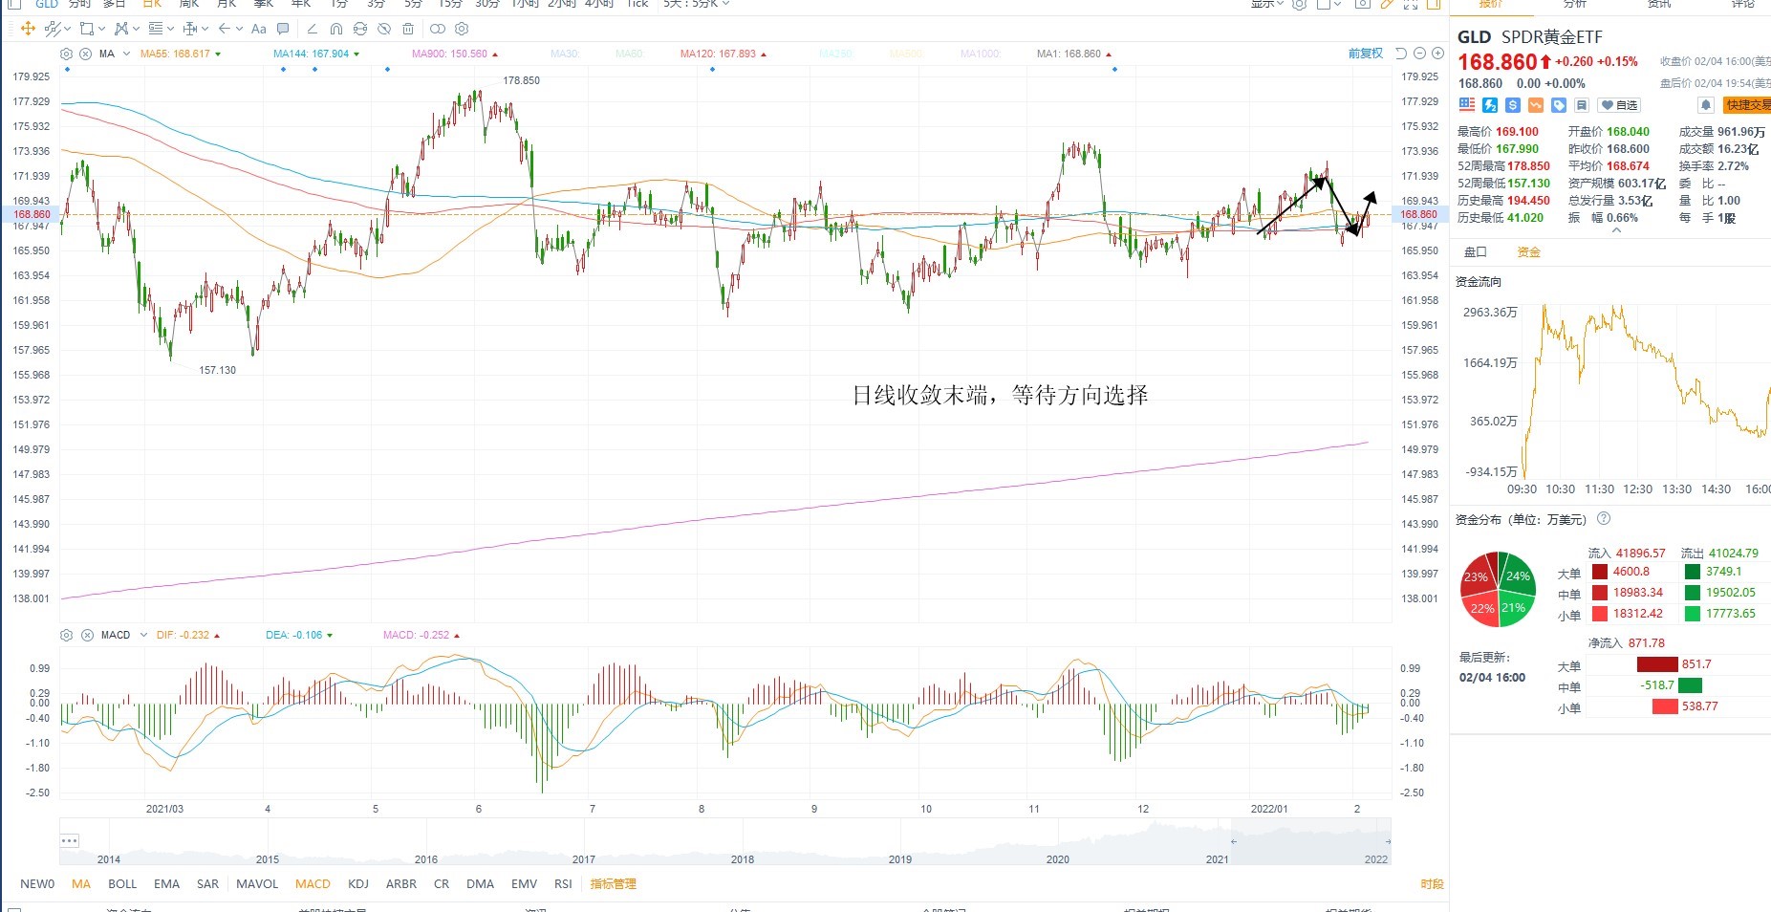Click the timeline range right handle arrow
The image size is (1771, 912).
coord(1388,841)
